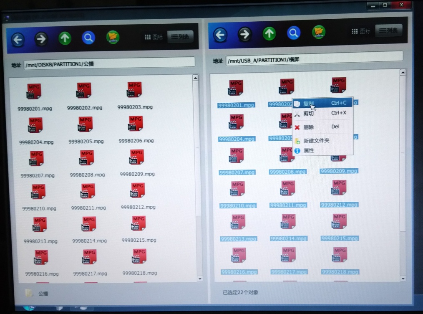Go forward in the right USB pane
This screenshot has width=423, height=314.
pyautogui.click(x=244, y=34)
